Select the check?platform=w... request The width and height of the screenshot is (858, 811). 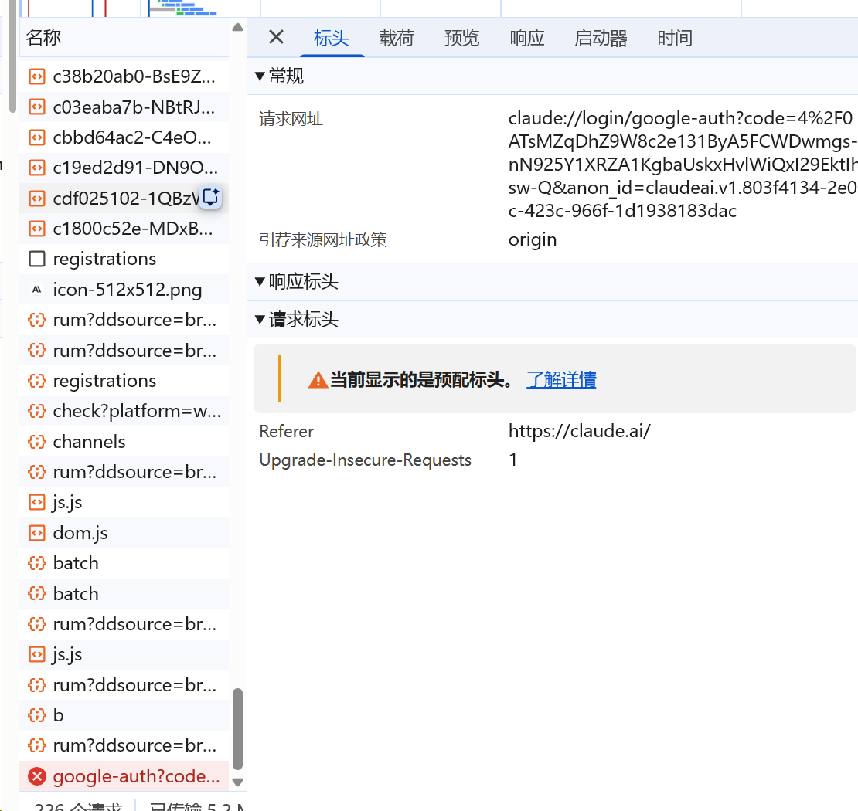pyautogui.click(x=124, y=411)
